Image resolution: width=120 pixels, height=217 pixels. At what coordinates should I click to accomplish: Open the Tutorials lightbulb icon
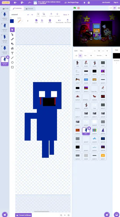pos(84,3)
